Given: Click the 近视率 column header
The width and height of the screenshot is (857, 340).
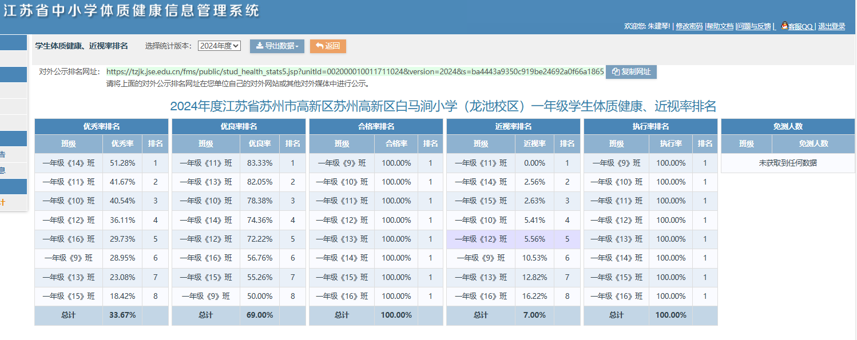Looking at the screenshot, I should click(x=534, y=144).
